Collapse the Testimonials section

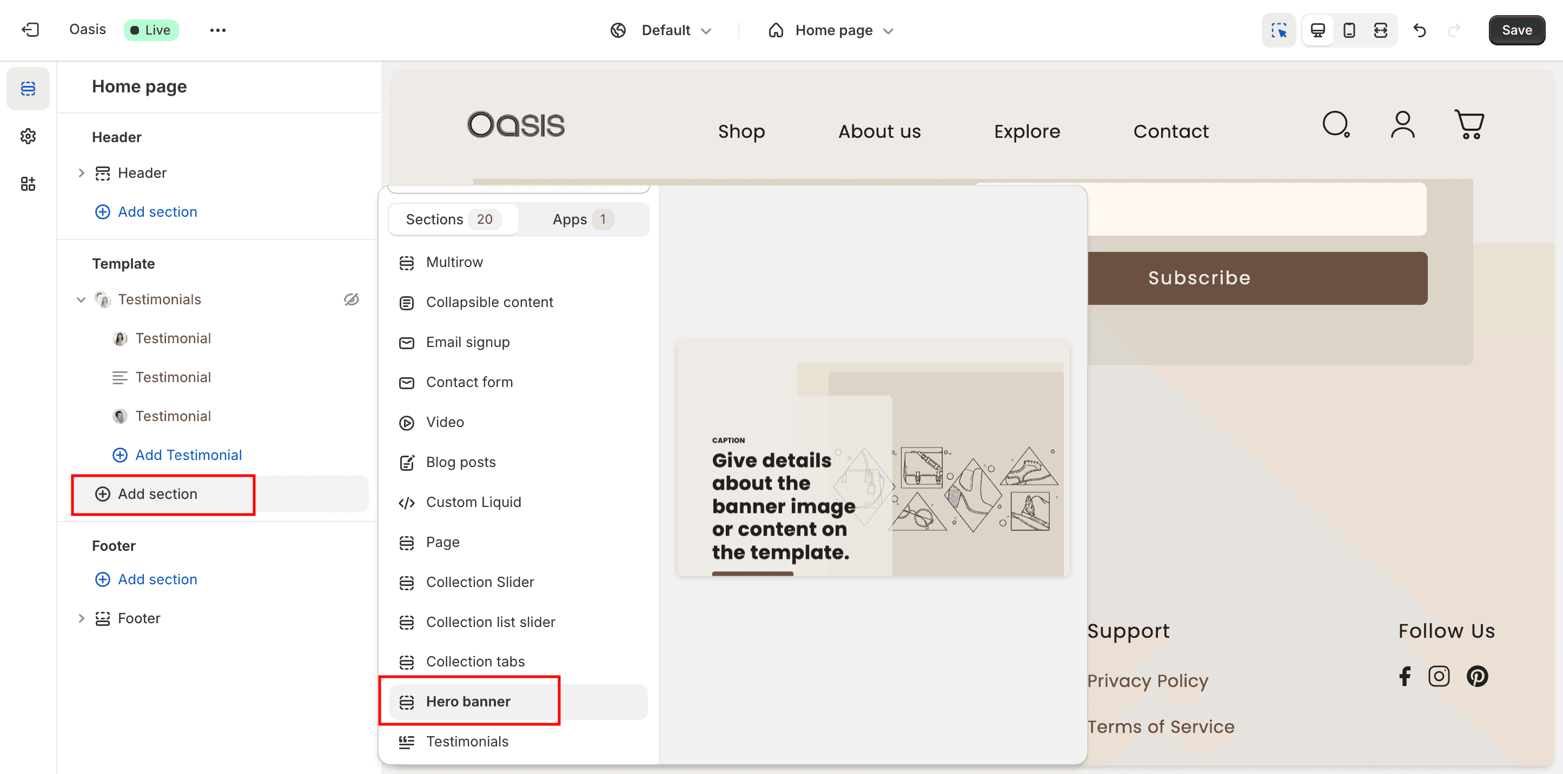click(x=81, y=299)
